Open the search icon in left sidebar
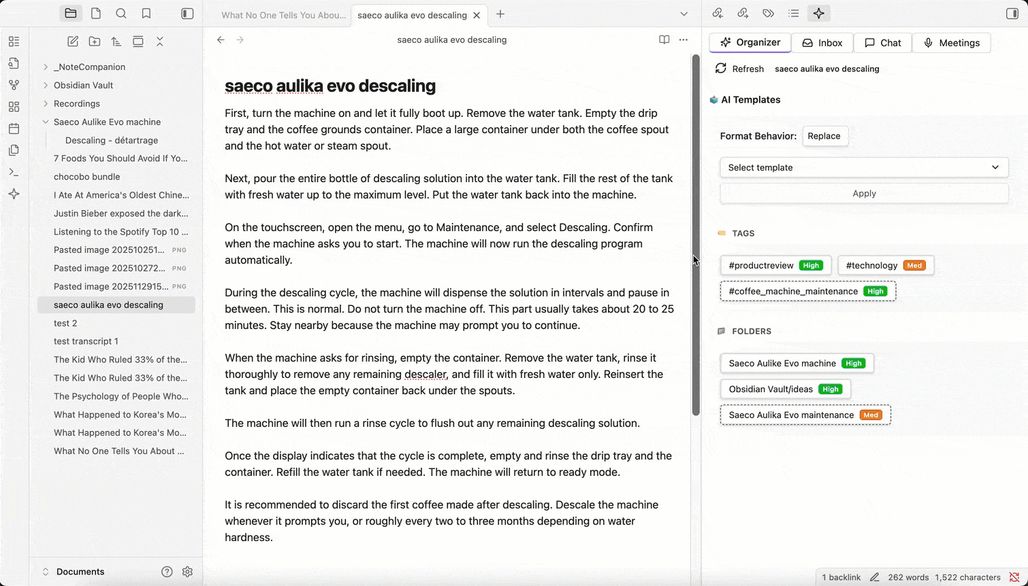The width and height of the screenshot is (1028, 586). coord(121,14)
